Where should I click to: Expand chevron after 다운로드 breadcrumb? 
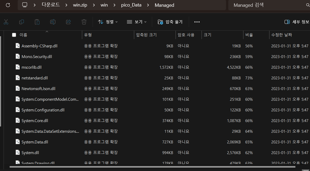coord(66,5)
